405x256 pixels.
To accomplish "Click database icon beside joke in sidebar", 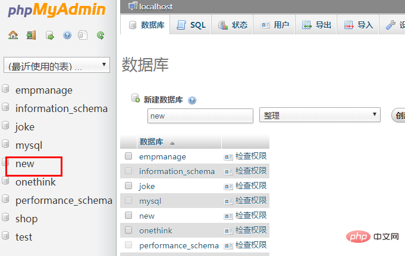I will pyautogui.click(x=5, y=125).
